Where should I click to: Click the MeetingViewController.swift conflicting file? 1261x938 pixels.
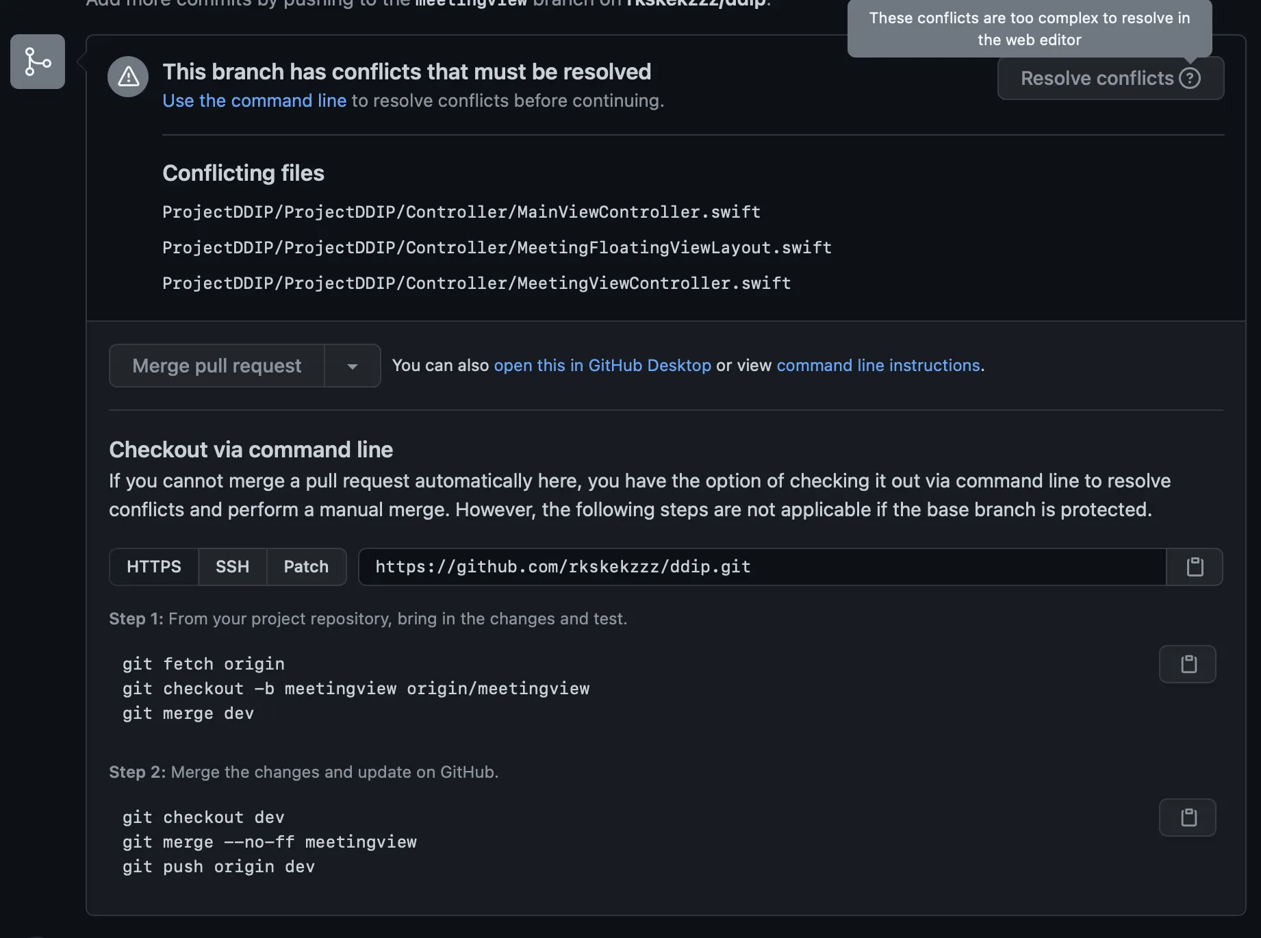point(476,283)
